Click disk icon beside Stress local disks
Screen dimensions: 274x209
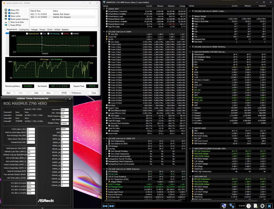(x=6, y=22)
